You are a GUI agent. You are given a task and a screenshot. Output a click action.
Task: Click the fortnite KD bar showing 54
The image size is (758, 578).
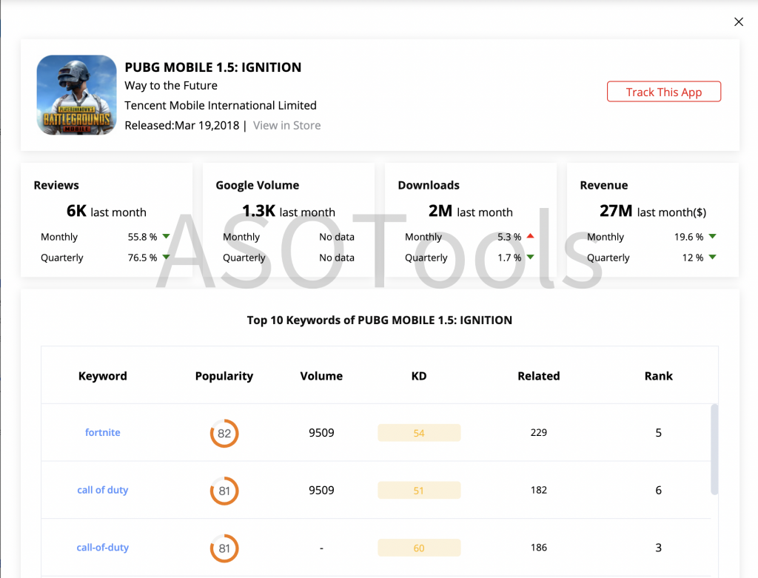(x=419, y=433)
